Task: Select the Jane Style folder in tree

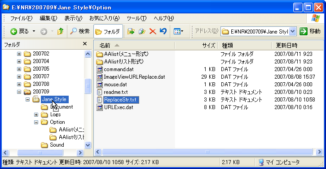Action: coord(54,99)
